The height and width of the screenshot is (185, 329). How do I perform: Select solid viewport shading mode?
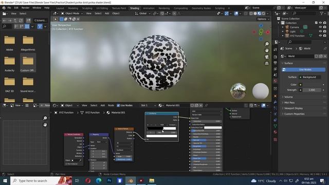(x=255, y=13)
